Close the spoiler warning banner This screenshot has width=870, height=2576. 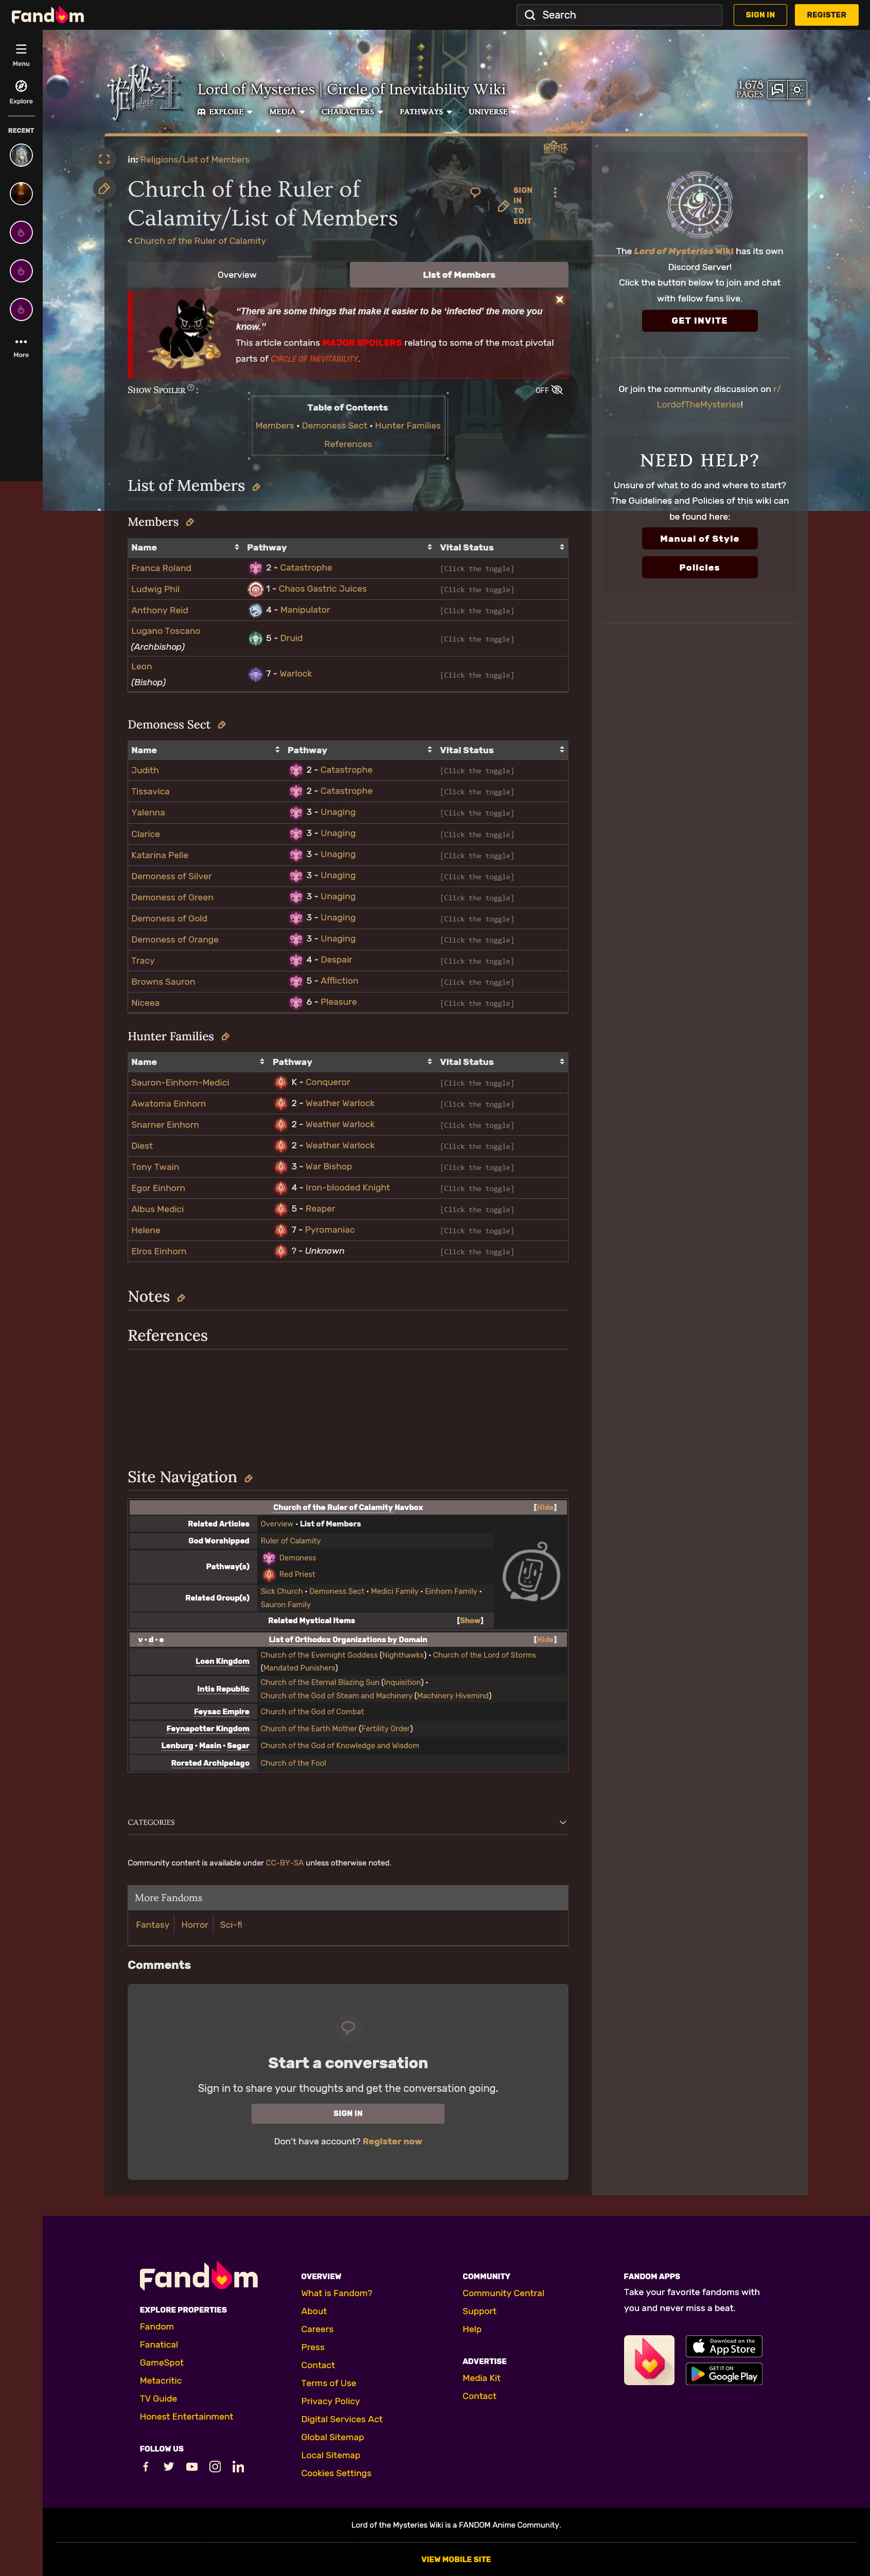point(560,299)
